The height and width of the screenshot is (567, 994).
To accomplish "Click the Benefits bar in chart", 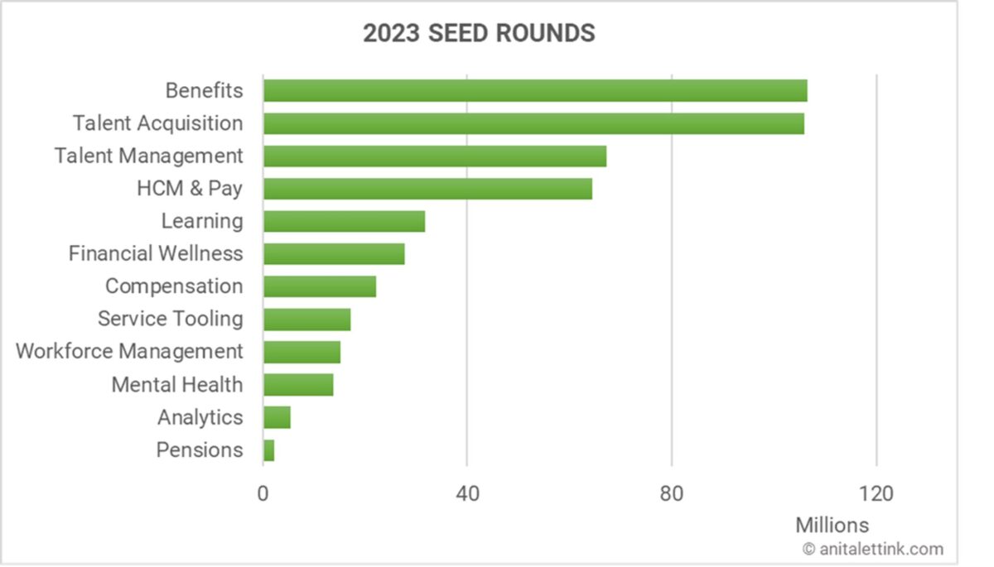I will (534, 90).
